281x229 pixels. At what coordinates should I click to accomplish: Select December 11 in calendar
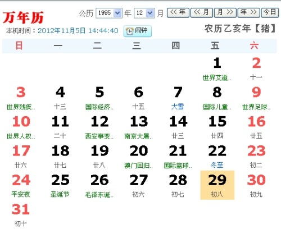60,127
